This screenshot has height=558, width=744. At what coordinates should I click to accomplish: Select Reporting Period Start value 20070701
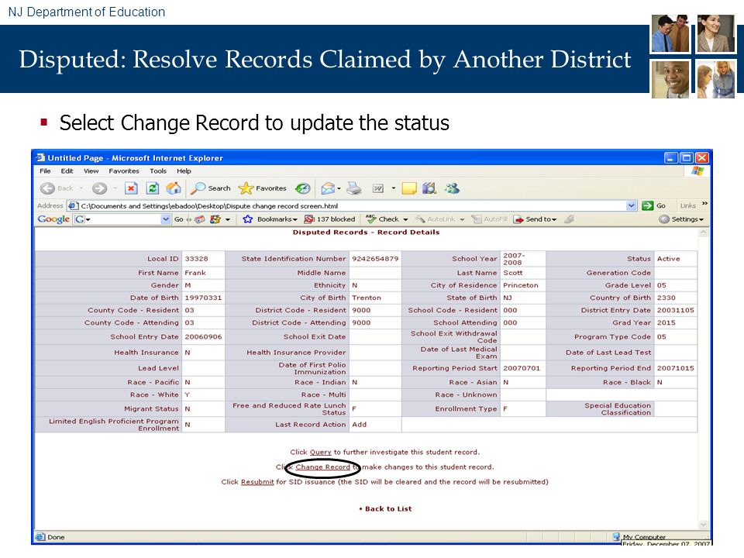(x=522, y=367)
